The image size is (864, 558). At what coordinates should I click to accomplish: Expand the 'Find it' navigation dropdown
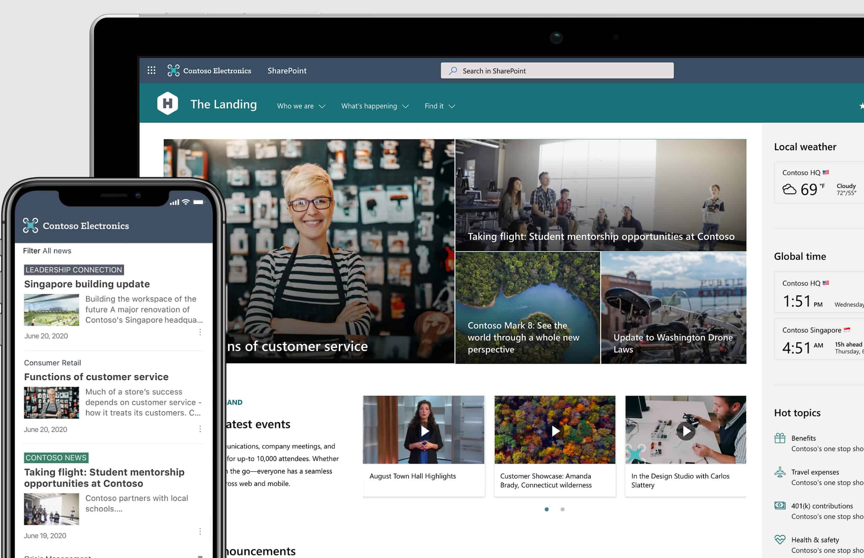pos(440,106)
